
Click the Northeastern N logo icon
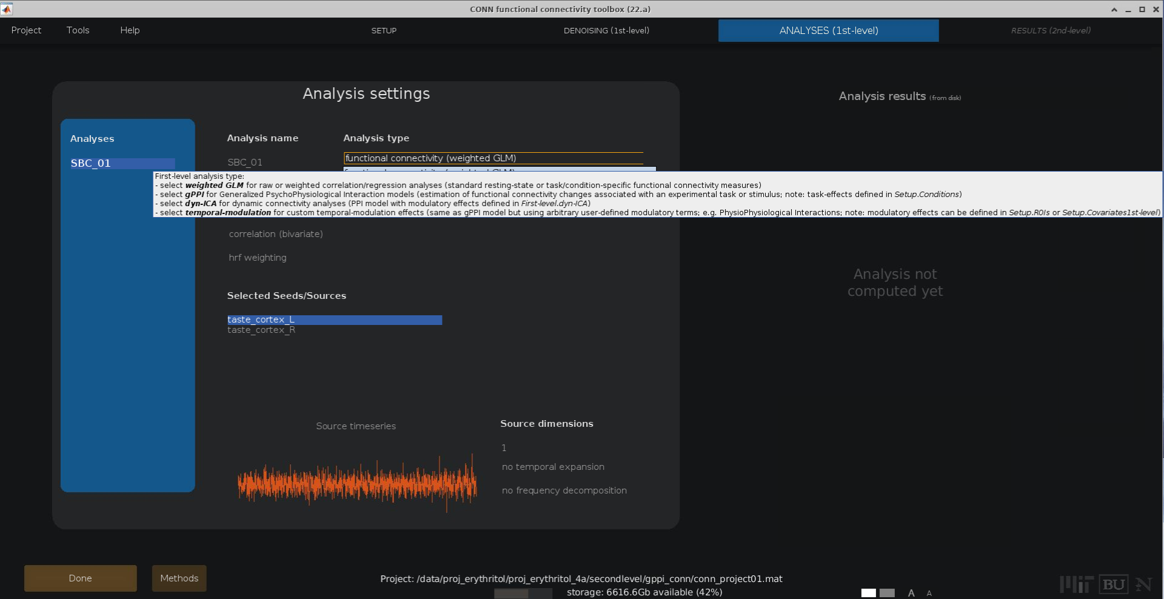[x=1143, y=584]
